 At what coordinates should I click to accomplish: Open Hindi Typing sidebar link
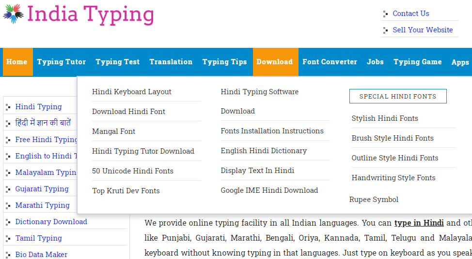[x=39, y=107]
